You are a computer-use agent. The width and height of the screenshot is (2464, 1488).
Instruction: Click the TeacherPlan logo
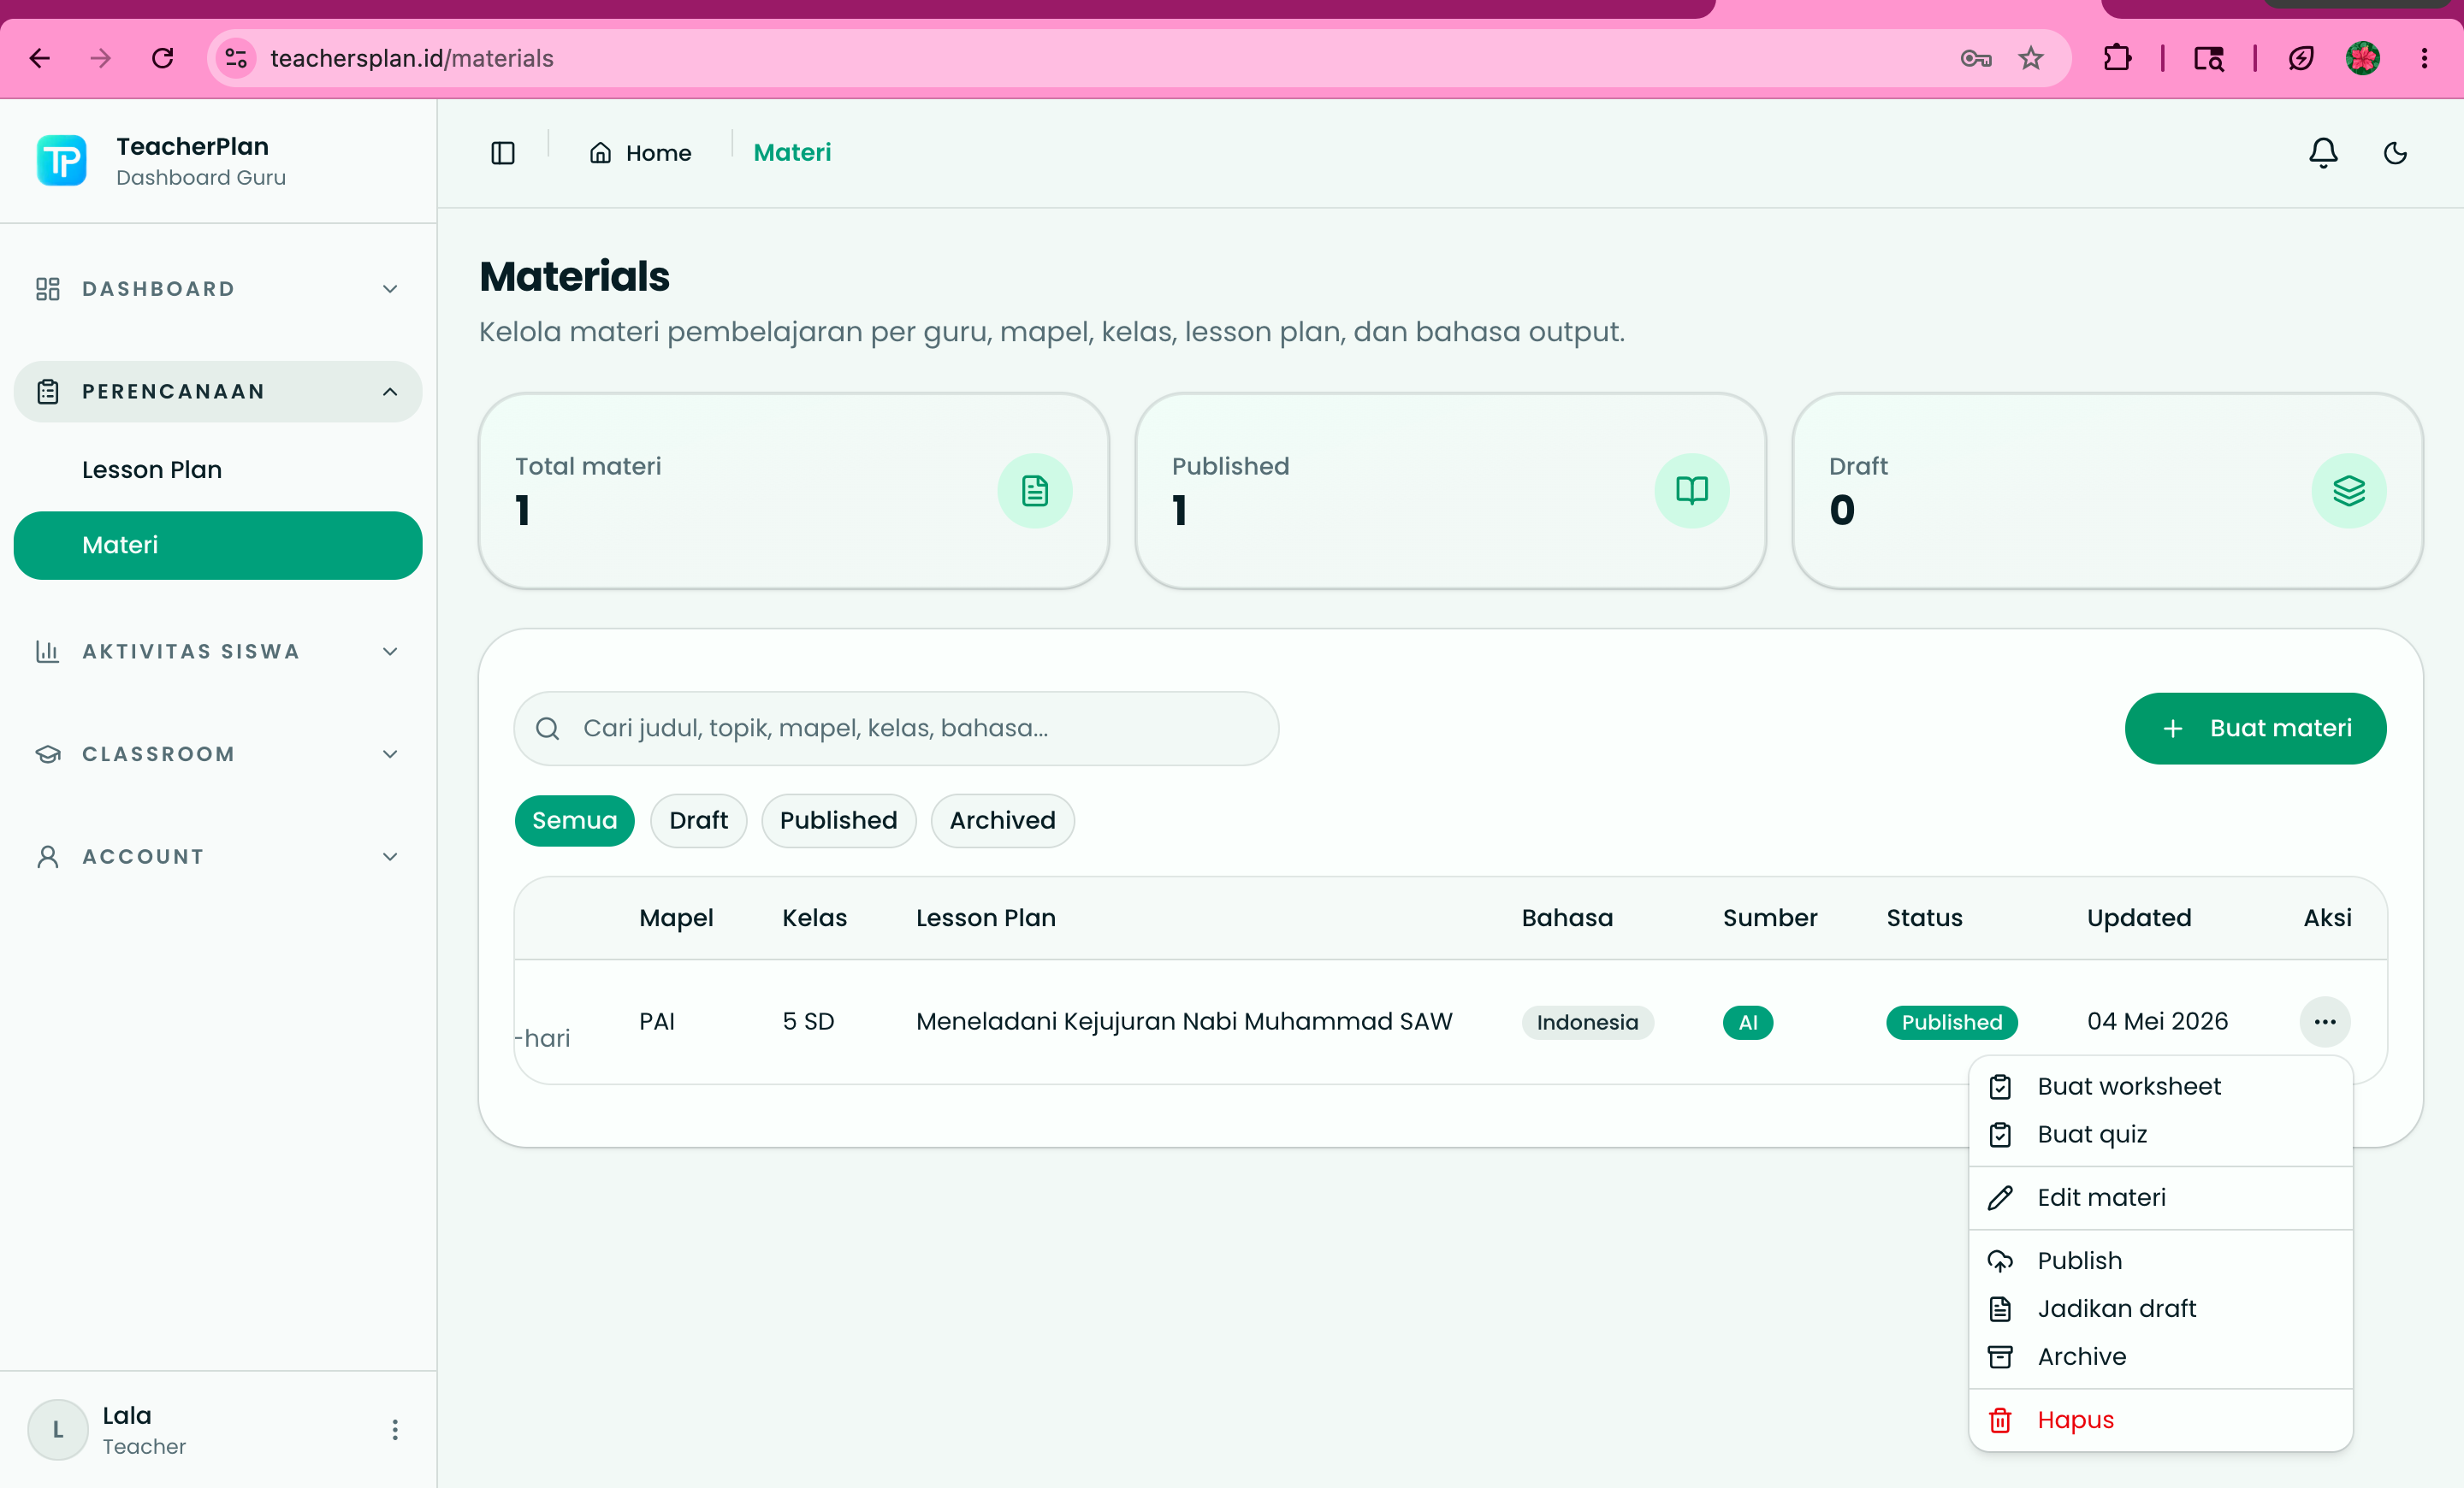[62, 160]
